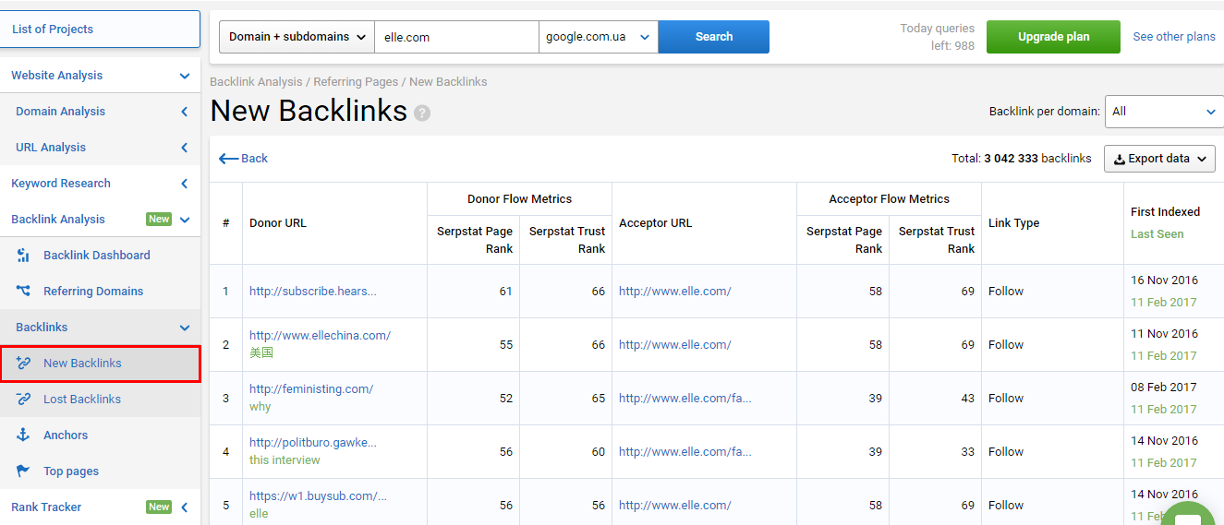Image resolution: width=1224 pixels, height=525 pixels.
Task: Click the Rank Tracker sidebar item
Action: [46, 507]
